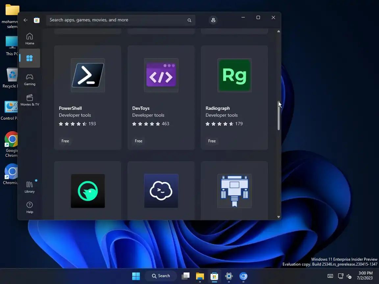The width and height of the screenshot is (379, 284).
Task: Select This PC desktop icon
Action: click(11, 46)
